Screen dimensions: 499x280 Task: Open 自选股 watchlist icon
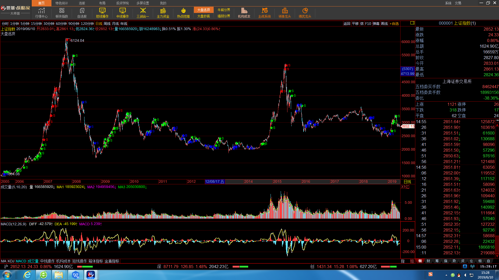tap(82, 13)
